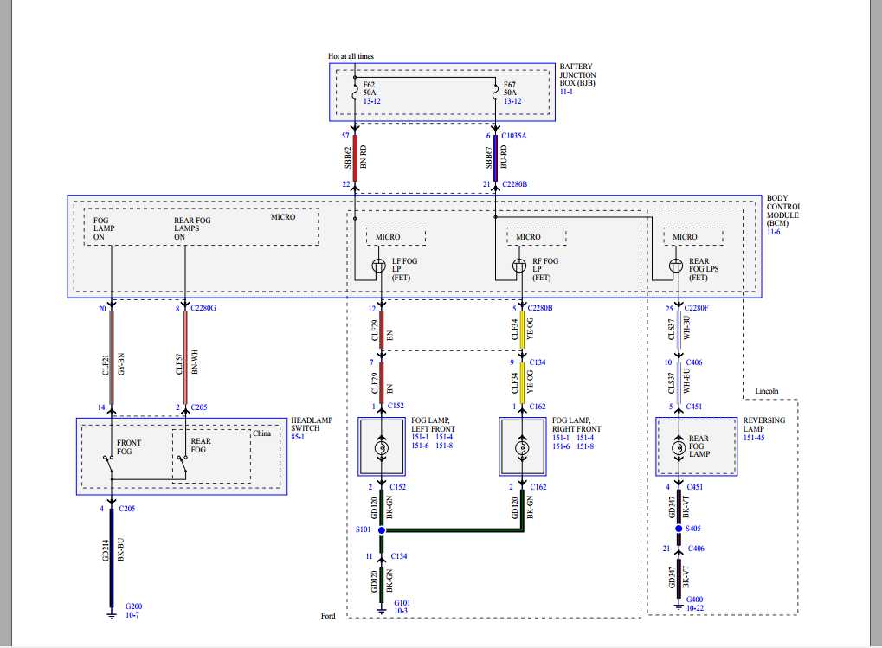
Task: Follow the 10-22 link below G400
Action: tap(695, 608)
